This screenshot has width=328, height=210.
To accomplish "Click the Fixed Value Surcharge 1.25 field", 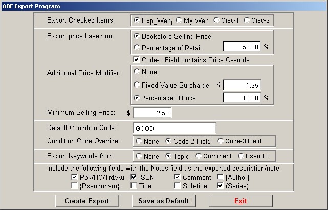I will (x=242, y=85).
